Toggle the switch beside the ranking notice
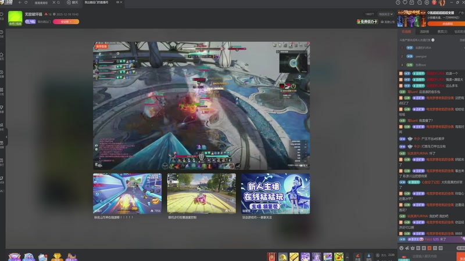Viewport: 465px width, 261px height. pos(432,40)
